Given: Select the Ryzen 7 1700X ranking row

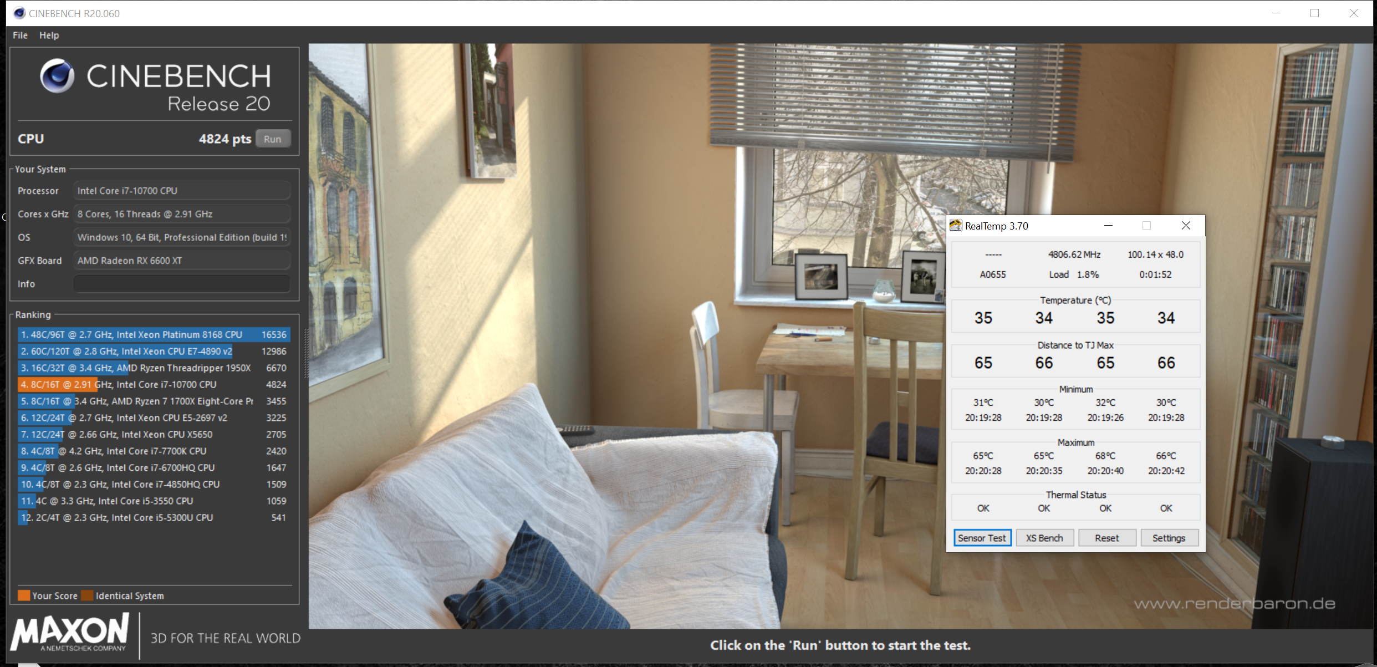Looking at the screenshot, I should tap(154, 401).
